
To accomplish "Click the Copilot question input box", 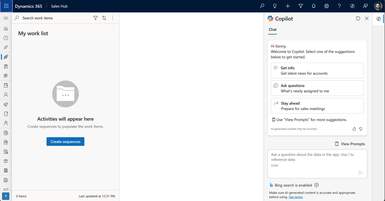I will pyautogui.click(x=317, y=164).
